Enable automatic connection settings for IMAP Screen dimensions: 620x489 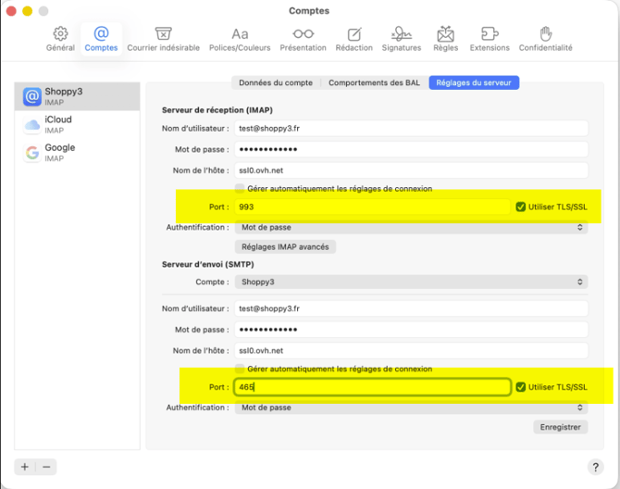[x=240, y=188]
